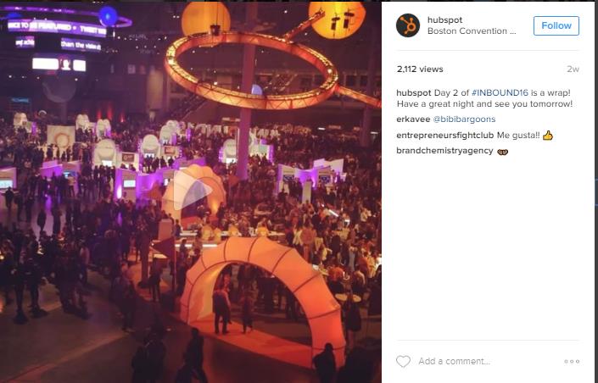Open the @bibibargoons mention

click(464, 119)
